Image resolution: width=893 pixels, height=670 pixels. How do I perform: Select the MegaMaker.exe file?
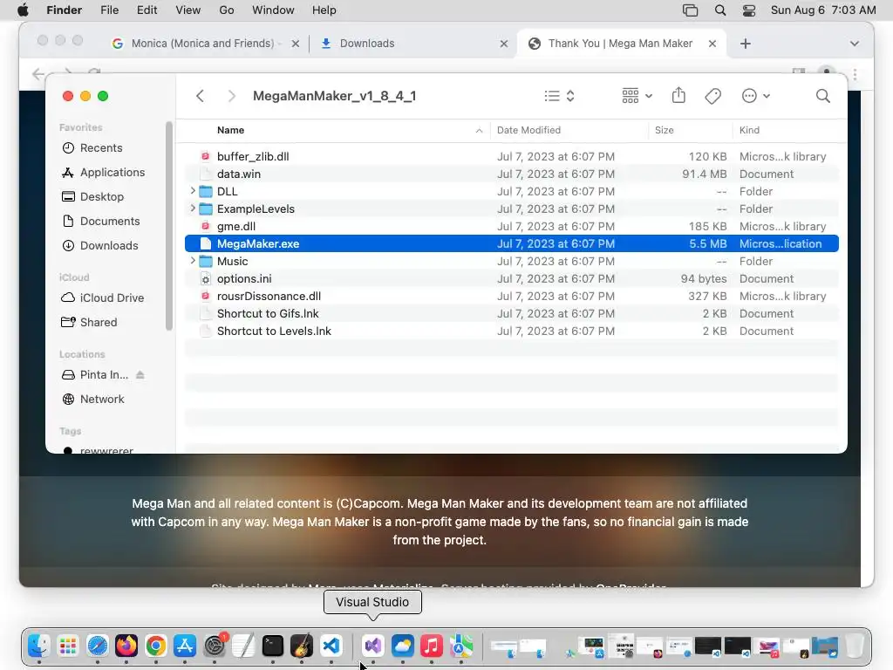pyautogui.click(x=511, y=243)
